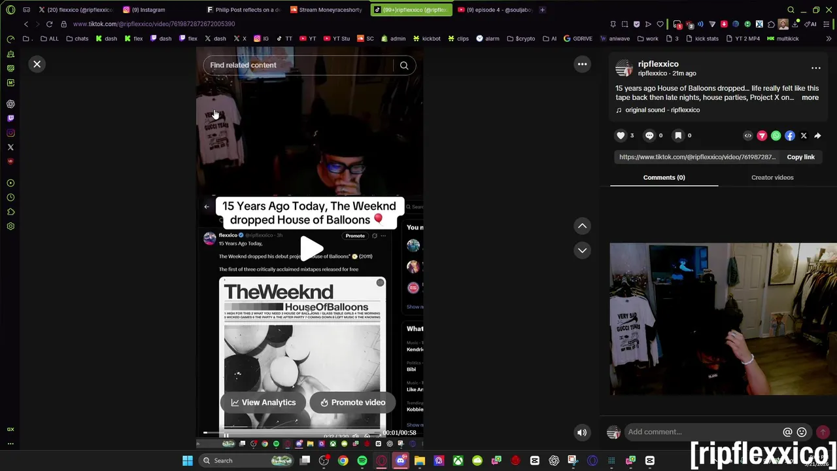Open the ripflexxico profile name
This screenshot has height=471, width=837.
658,64
